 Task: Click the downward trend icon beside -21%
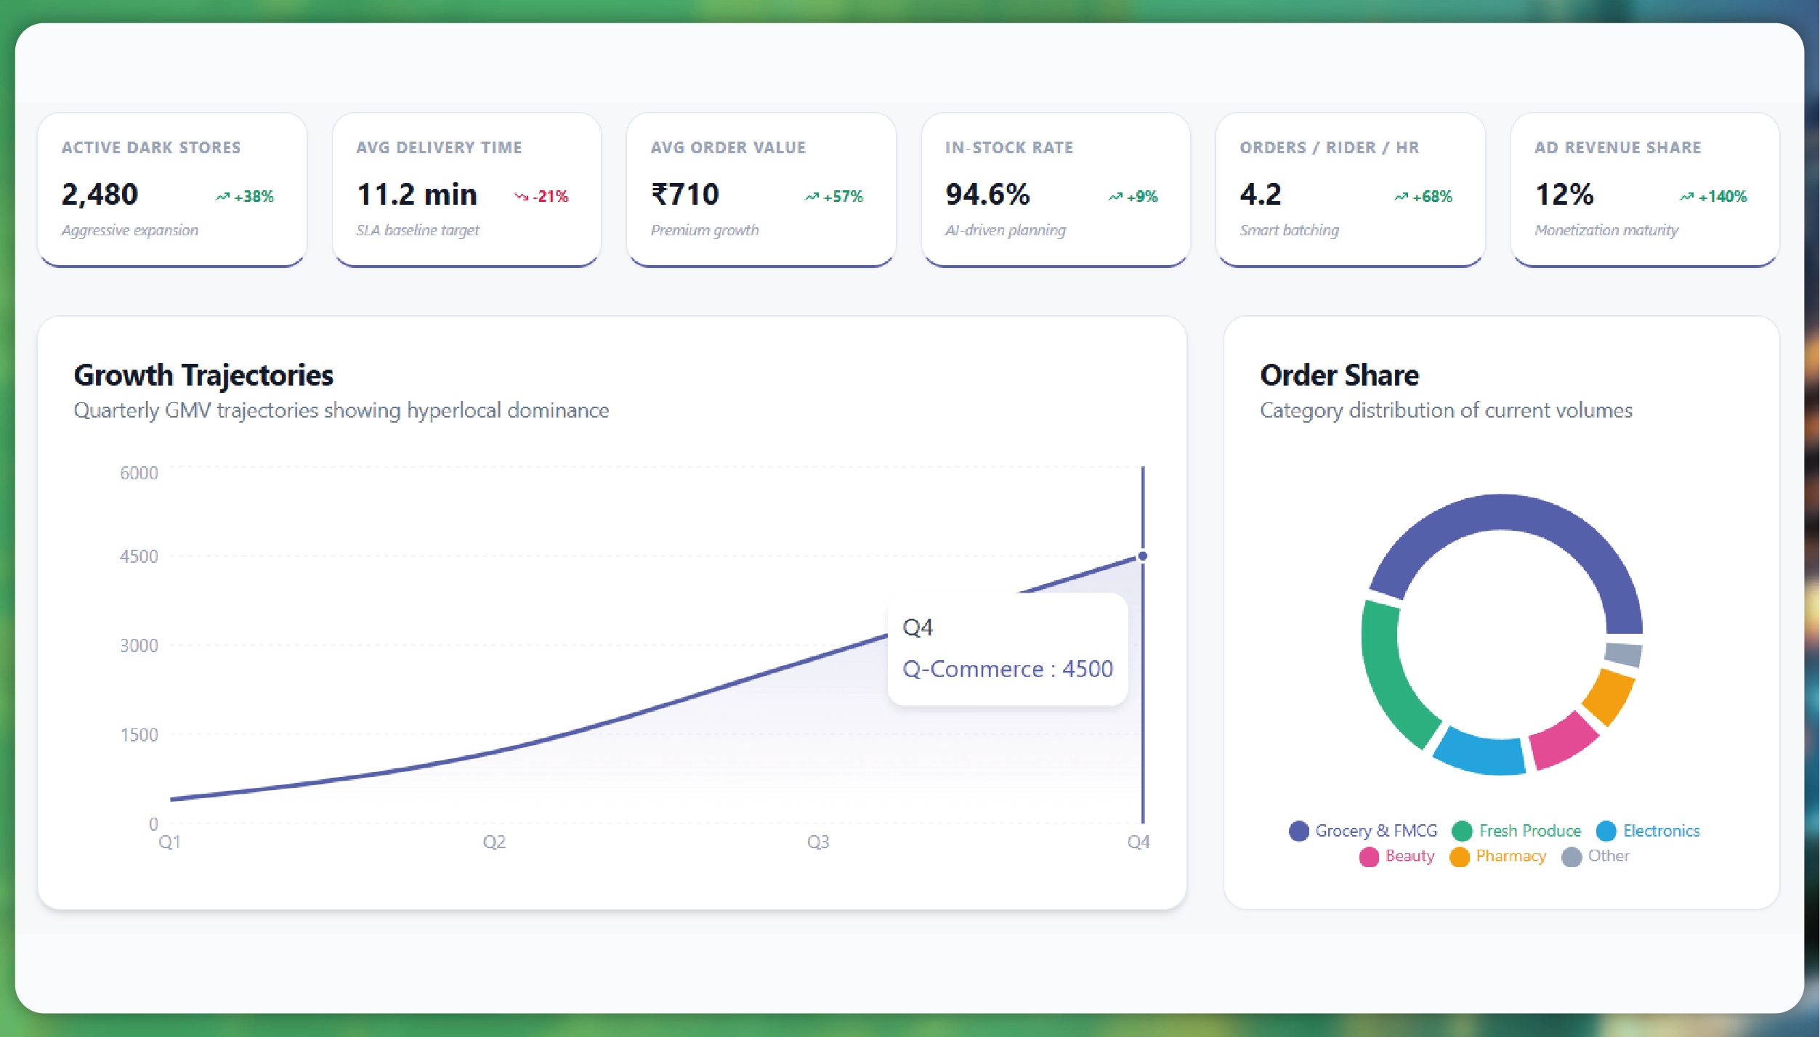[520, 196]
